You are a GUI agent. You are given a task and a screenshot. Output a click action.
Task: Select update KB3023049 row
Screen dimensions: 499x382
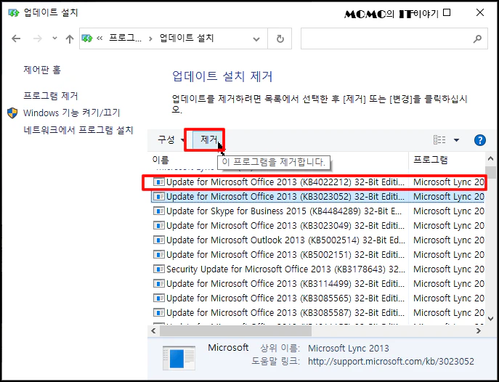click(317, 226)
